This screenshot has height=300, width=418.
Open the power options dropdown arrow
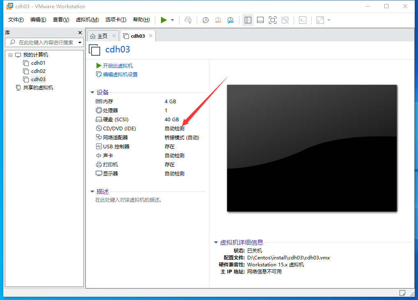tap(172, 20)
